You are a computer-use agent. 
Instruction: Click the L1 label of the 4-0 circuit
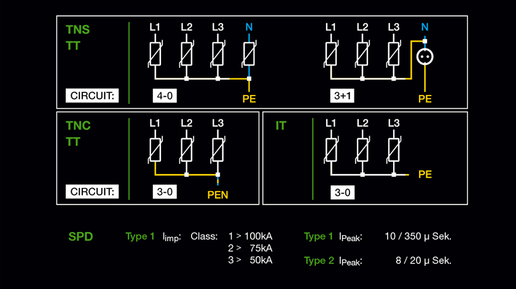(155, 27)
